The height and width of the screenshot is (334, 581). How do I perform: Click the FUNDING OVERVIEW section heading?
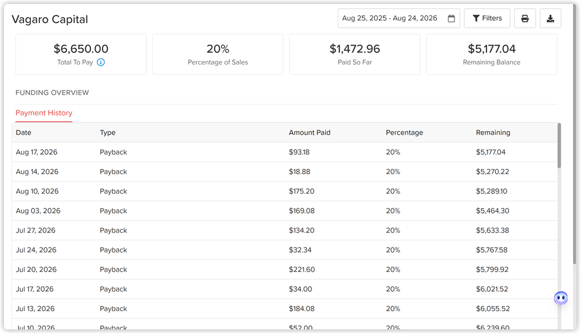click(52, 92)
